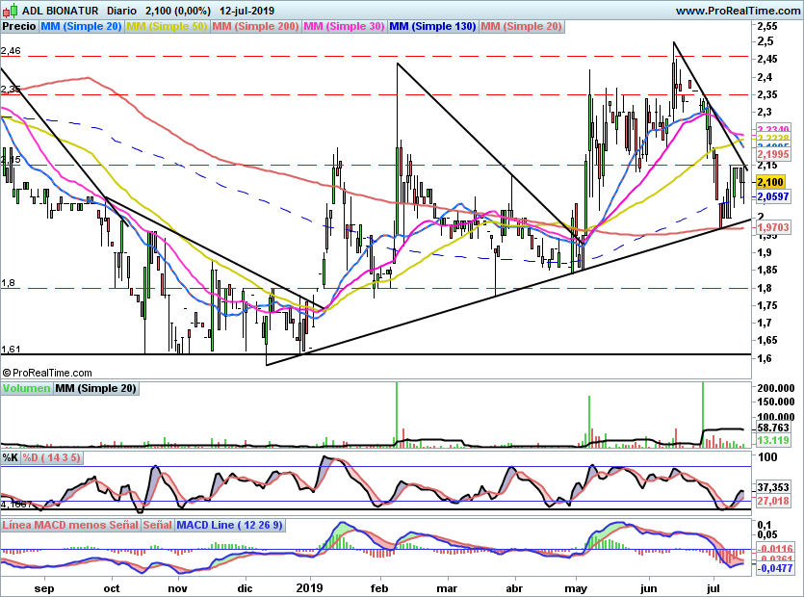Screen dimensions: 804x597
Task: Click the dark blue MM (Simple 130) label
Action: point(432,26)
